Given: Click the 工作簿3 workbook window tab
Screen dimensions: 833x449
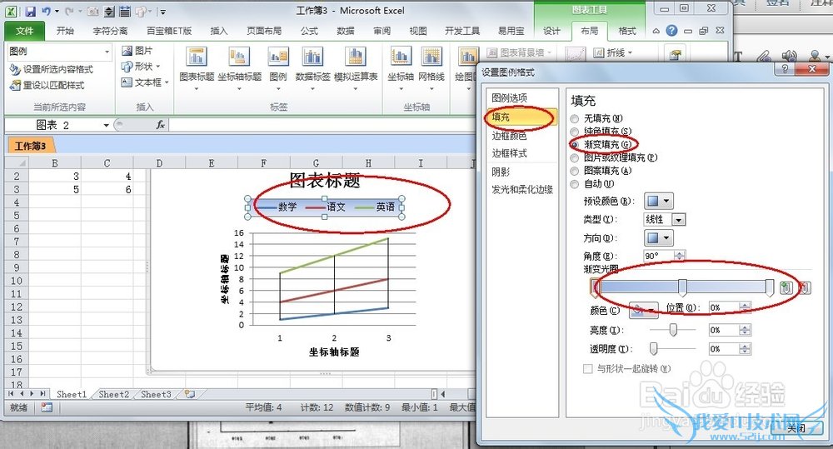Looking at the screenshot, I should pyautogui.click(x=30, y=146).
